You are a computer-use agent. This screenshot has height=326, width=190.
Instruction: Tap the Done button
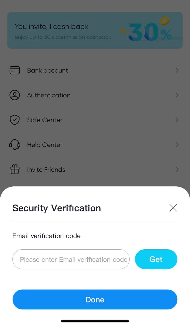pyautogui.click(x=95, y=300)
